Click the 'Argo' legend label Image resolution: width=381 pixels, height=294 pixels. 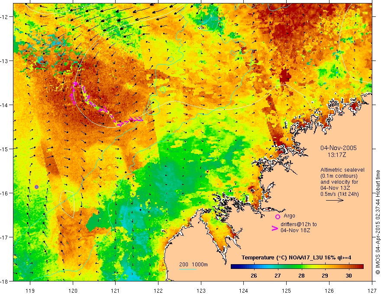coord(289,216)
